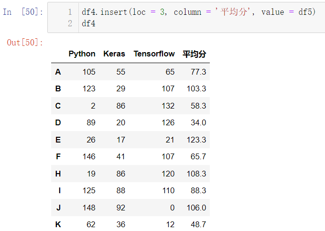This screenshot has width=325, height=231.
Task: Click Keras value 17 in row E
Action: point(120,140)
